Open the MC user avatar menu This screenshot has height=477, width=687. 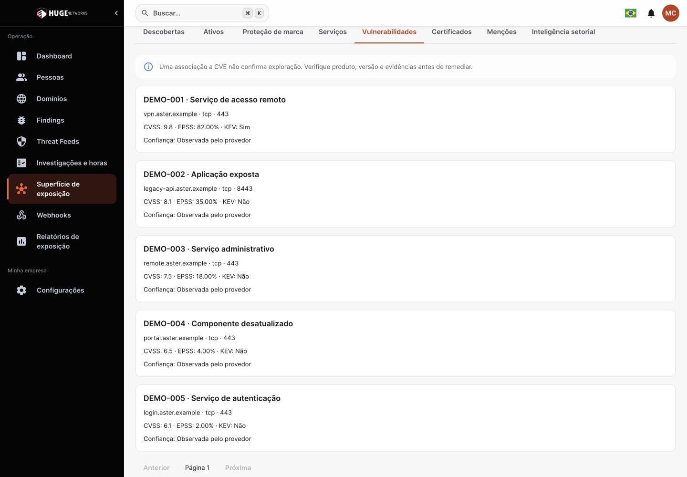click(671, 13)
